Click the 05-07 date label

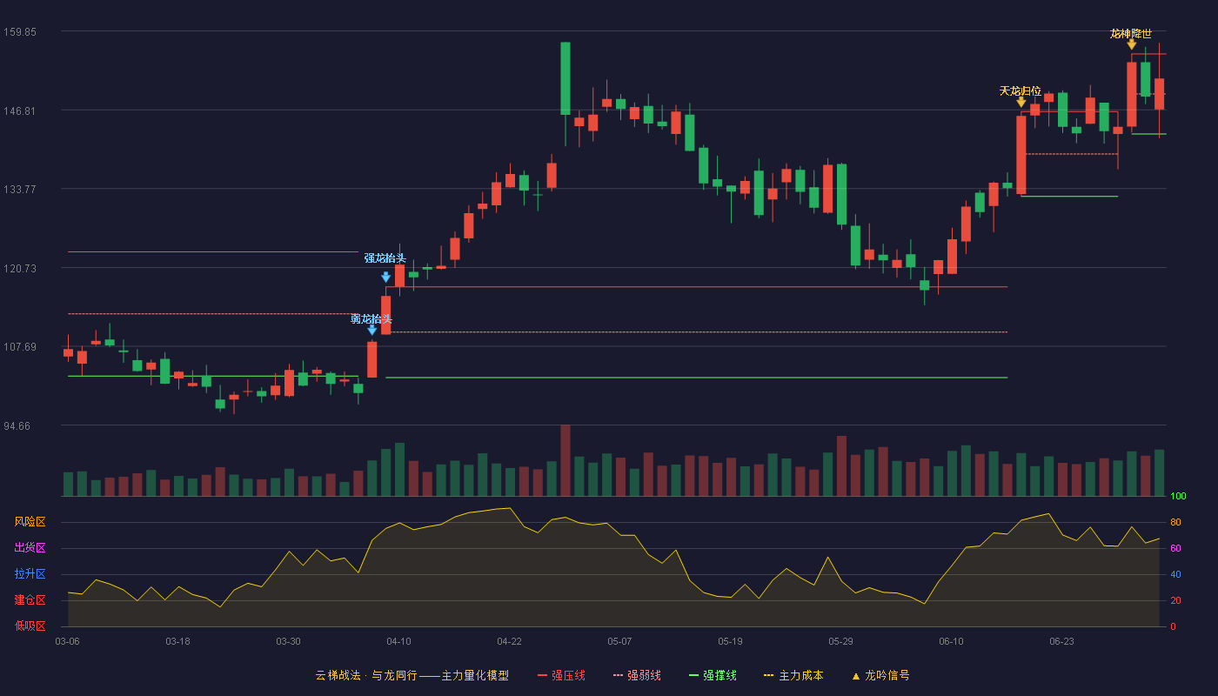[619, 641]
